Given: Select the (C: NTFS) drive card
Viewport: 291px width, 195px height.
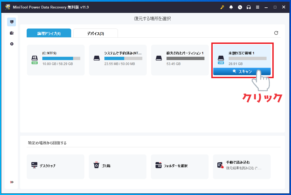Looking at the screenshot, I should 56,60.
